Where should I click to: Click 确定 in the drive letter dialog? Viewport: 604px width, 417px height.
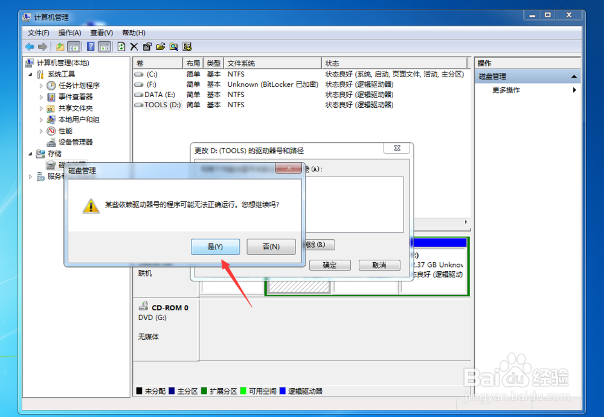coord(330,265)
